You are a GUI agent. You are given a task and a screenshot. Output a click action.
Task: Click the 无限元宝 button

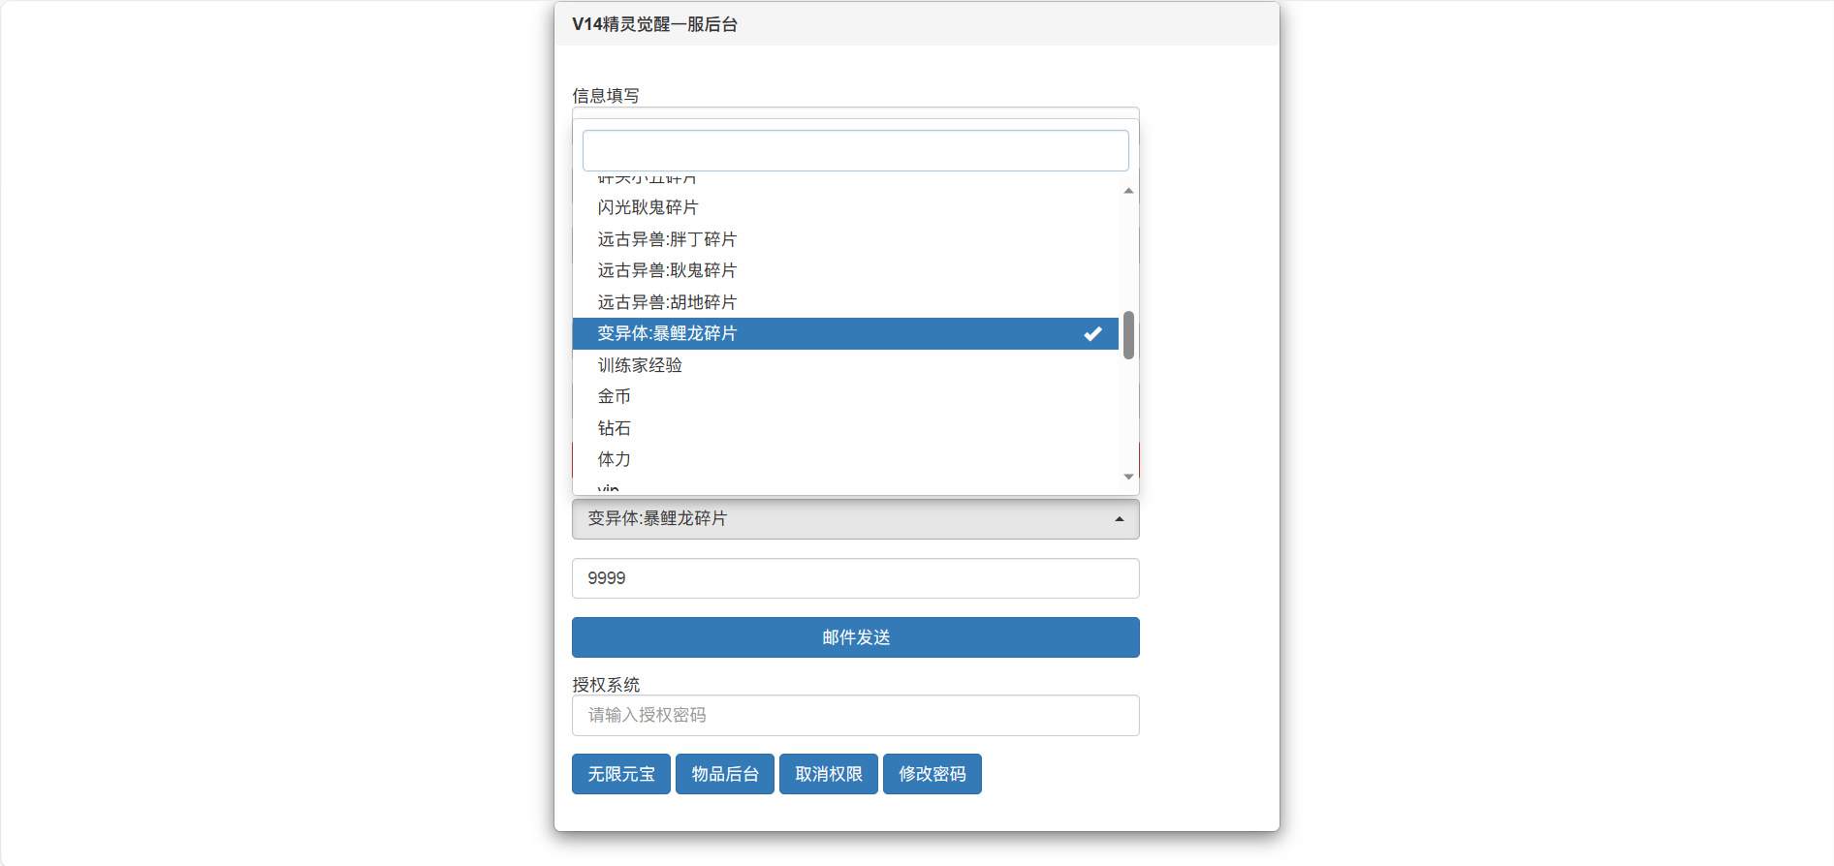(x=620, y=774)
